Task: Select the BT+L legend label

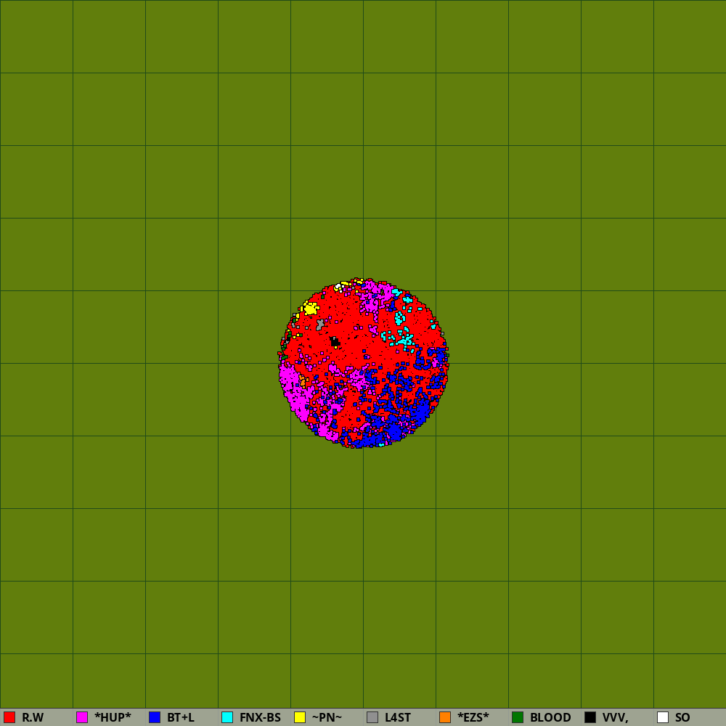Action: click(x=181, y=717)
